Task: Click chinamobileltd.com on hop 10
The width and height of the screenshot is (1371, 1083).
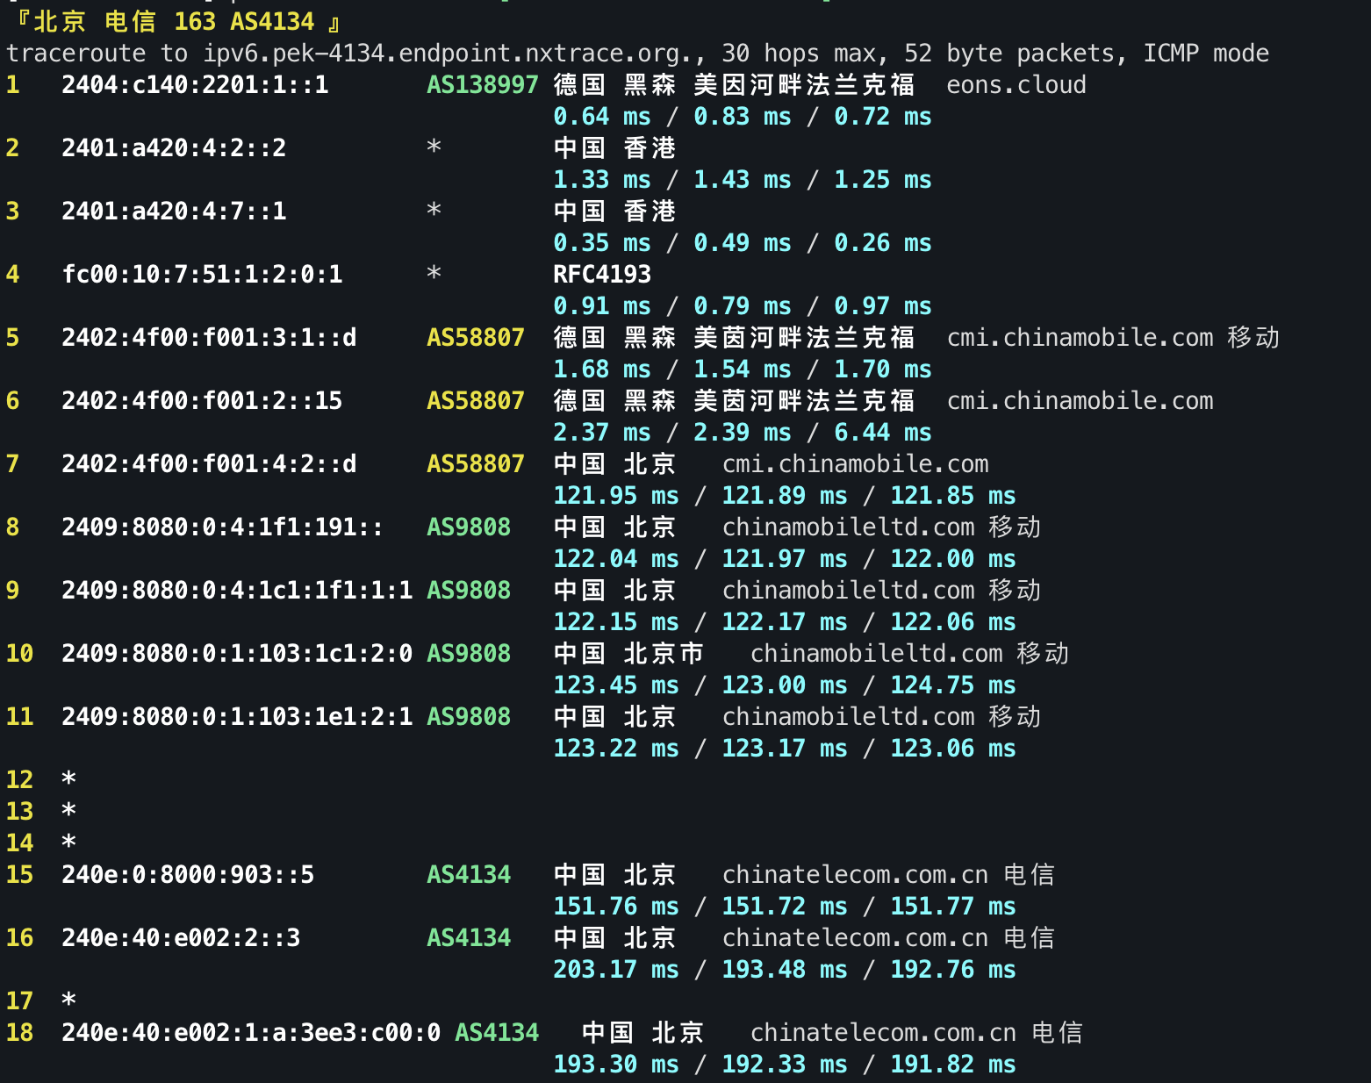Action: click(876, 653)
